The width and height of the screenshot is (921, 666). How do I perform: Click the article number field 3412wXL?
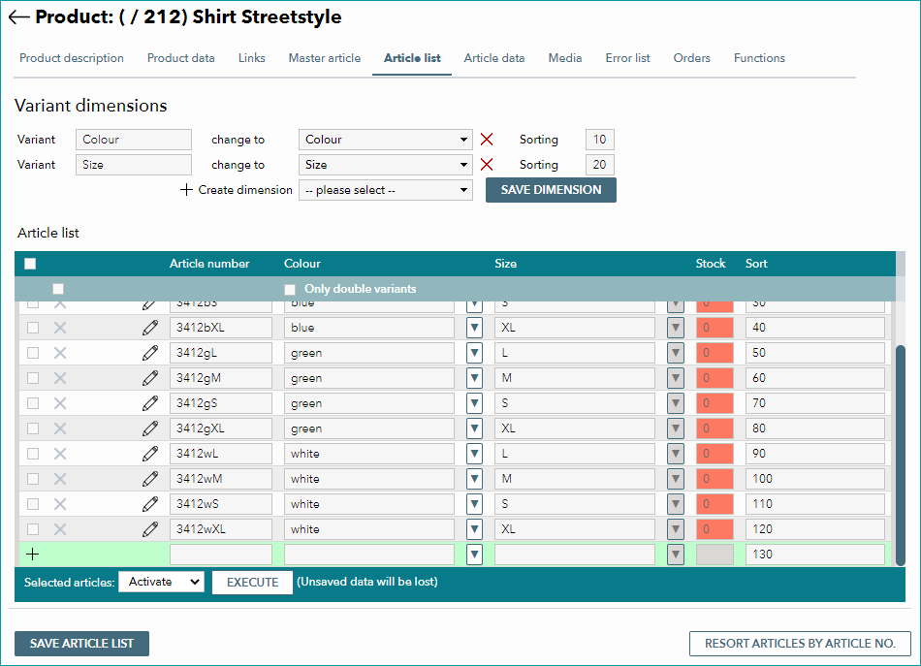221,529
